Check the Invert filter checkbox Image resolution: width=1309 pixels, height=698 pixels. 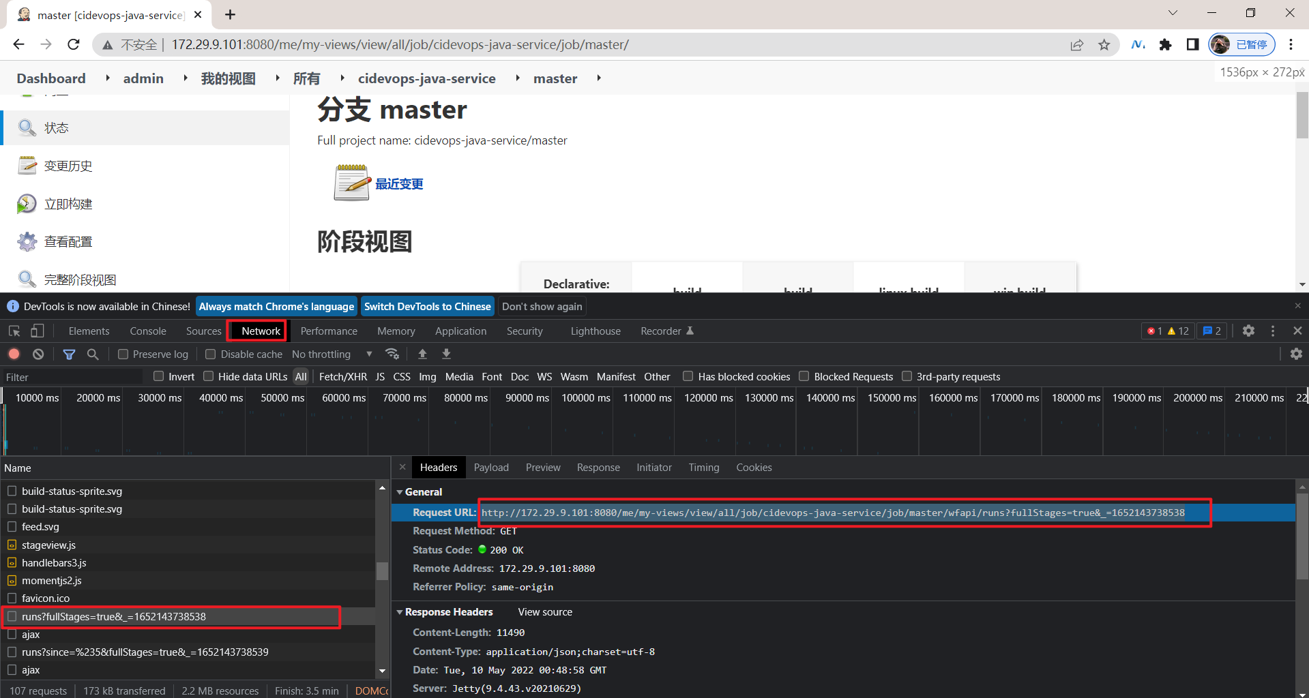[159, 376]
